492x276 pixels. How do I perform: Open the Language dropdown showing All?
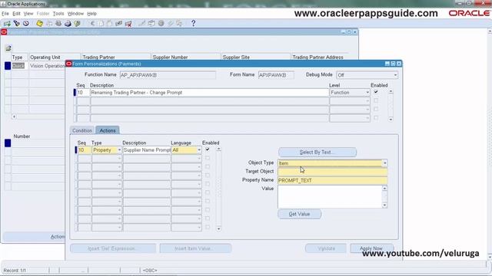199,150
